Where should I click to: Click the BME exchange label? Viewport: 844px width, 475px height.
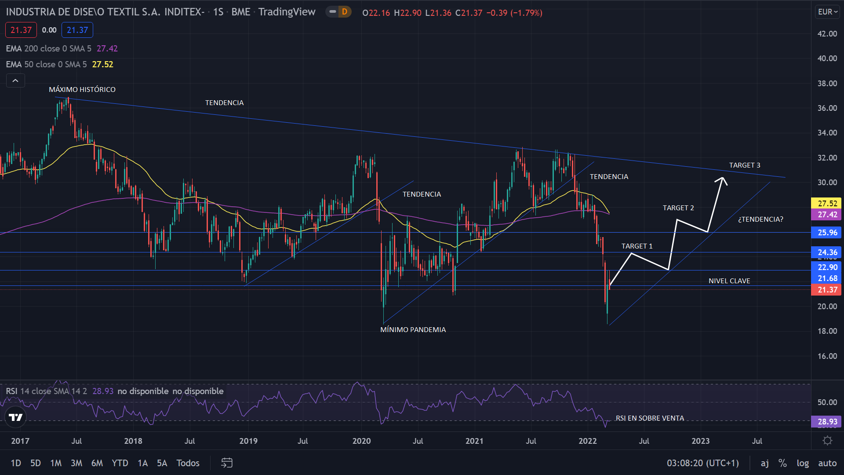241,12
